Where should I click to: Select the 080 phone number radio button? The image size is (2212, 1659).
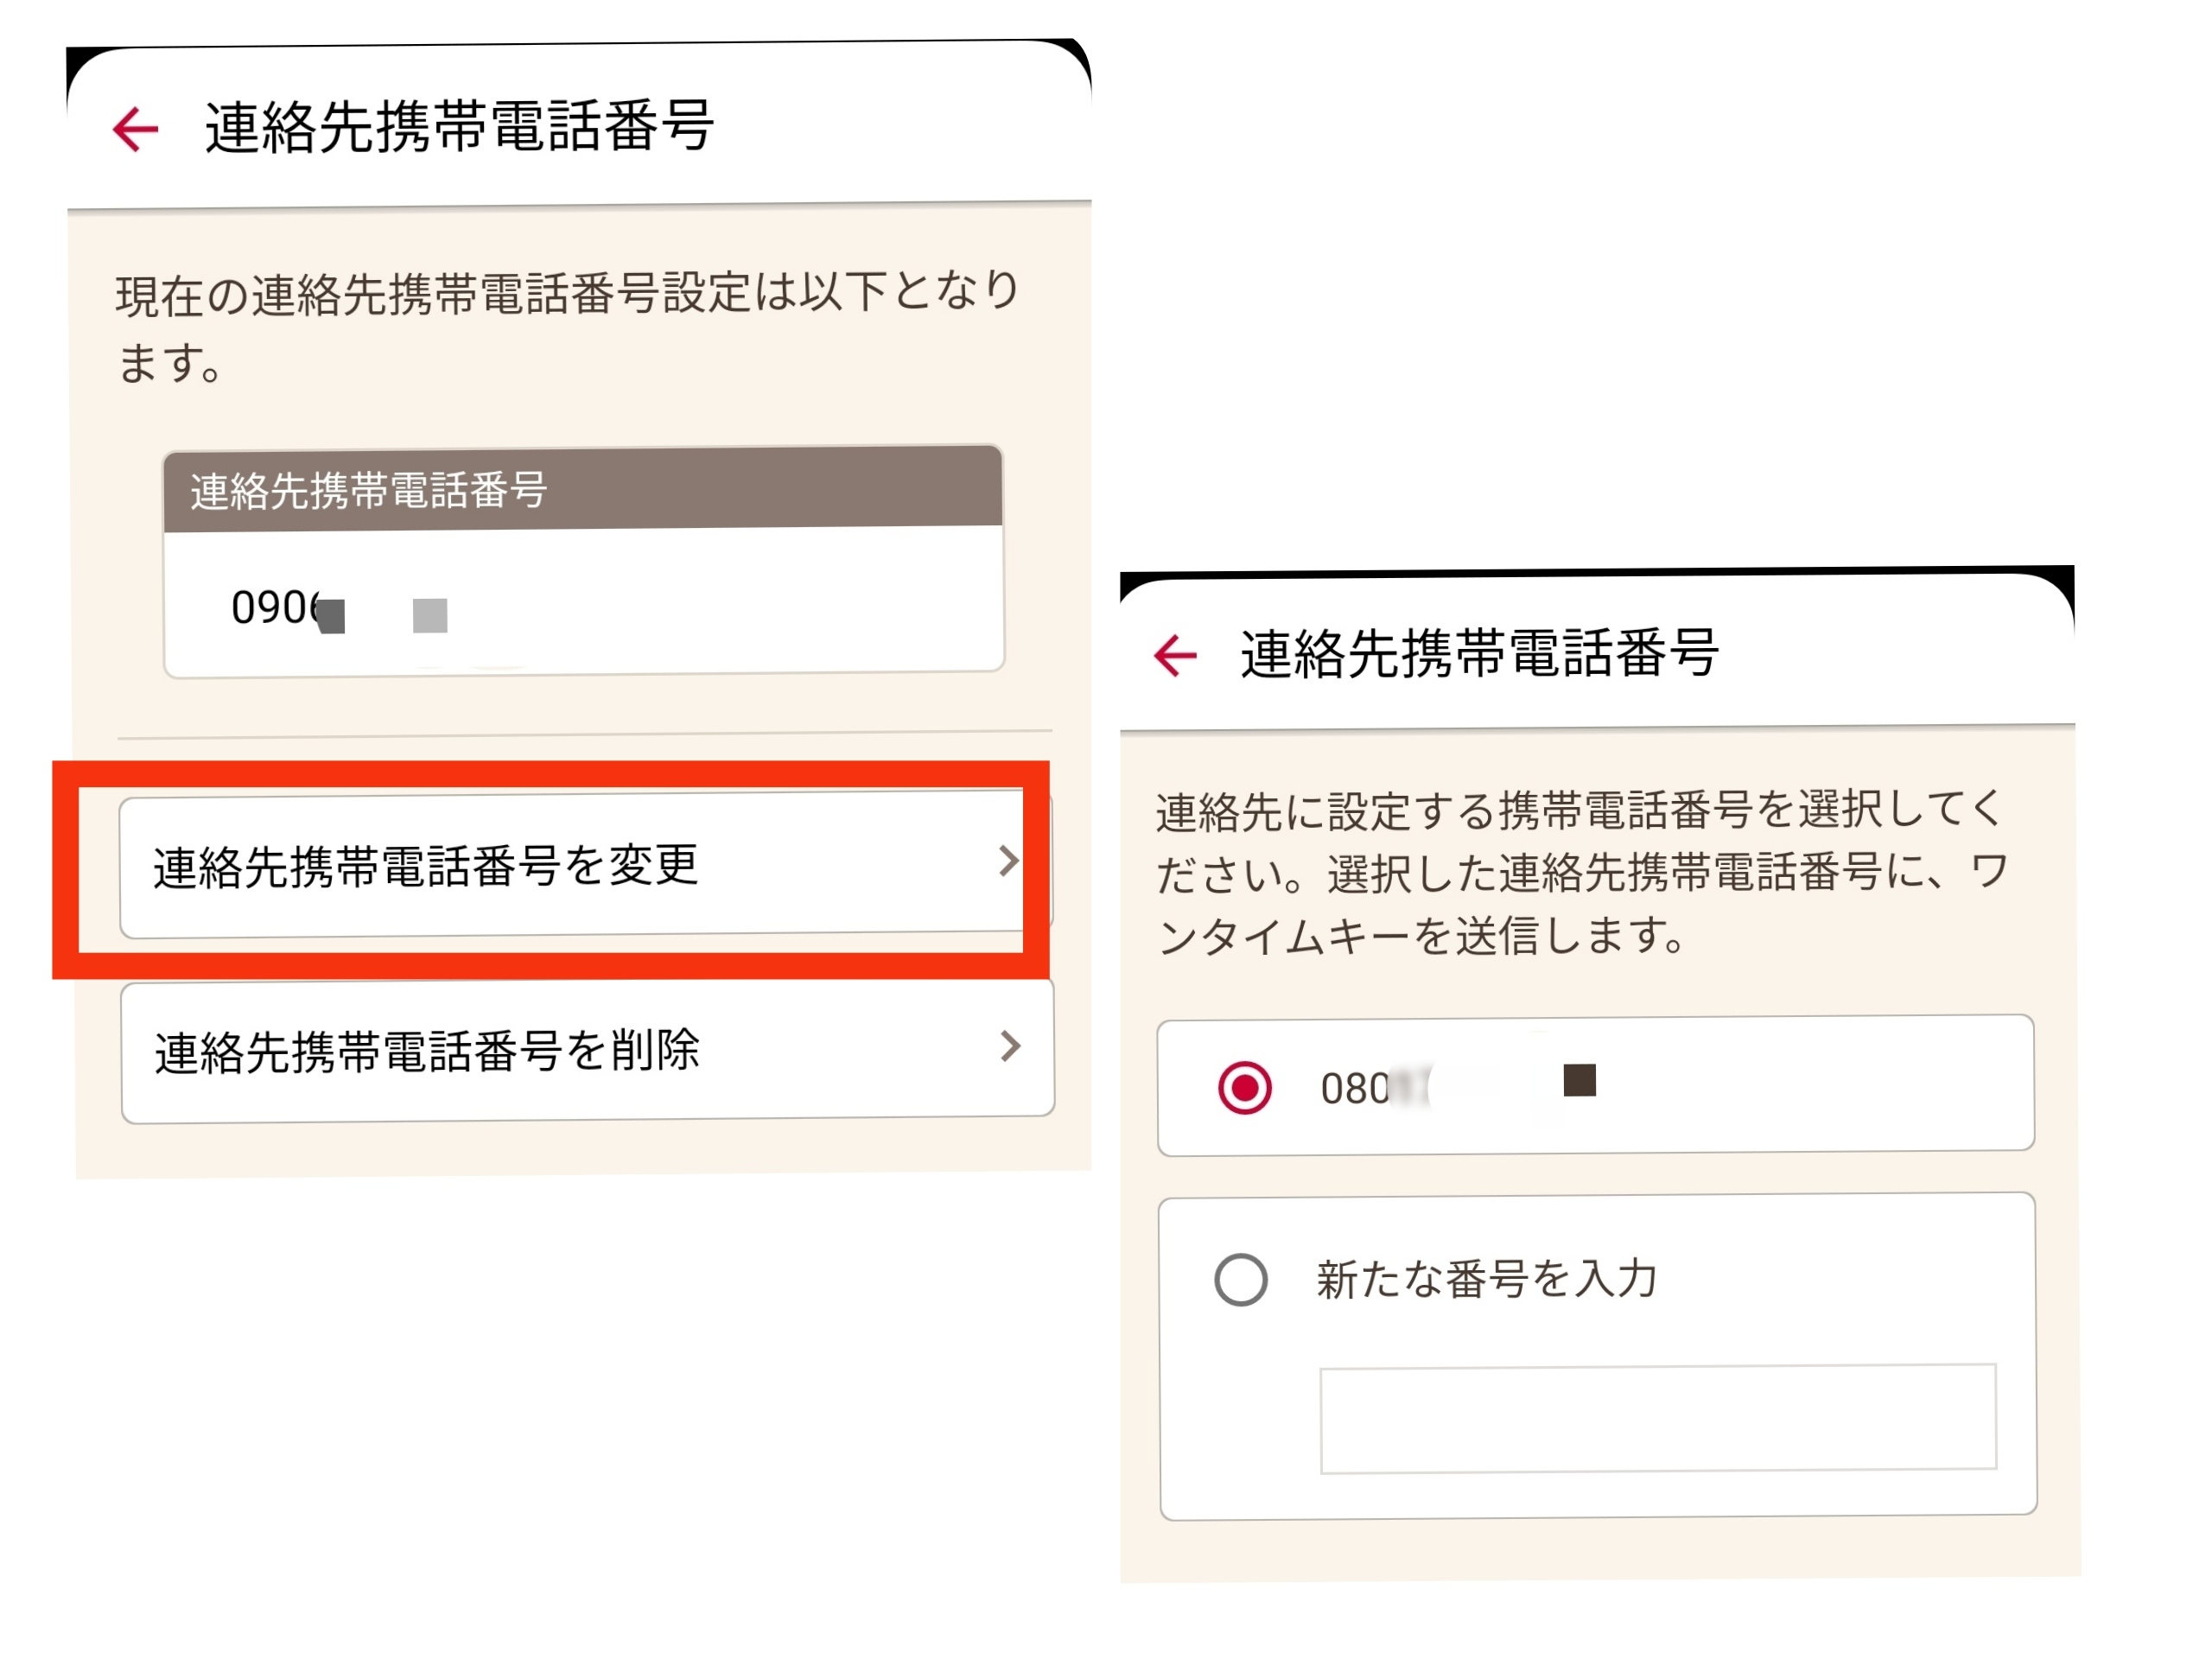coord(1244,1087)
